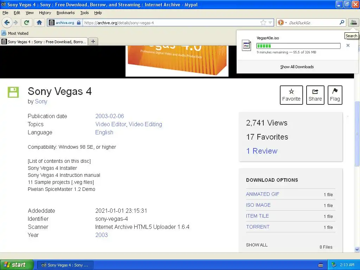
Task: Click the download progress bar
Action: click(298, 46)
